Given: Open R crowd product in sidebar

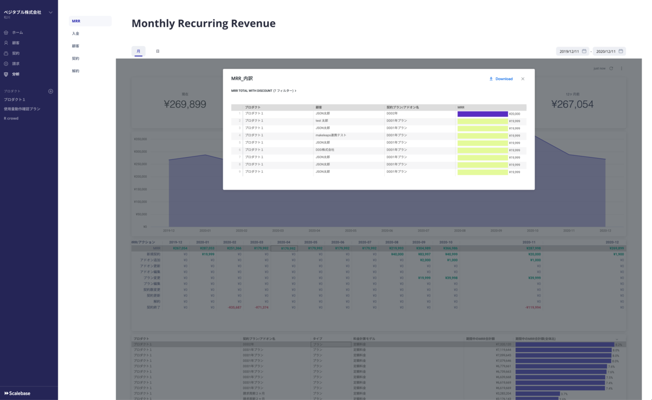Looking at the screenshot, I should [11, 118].
